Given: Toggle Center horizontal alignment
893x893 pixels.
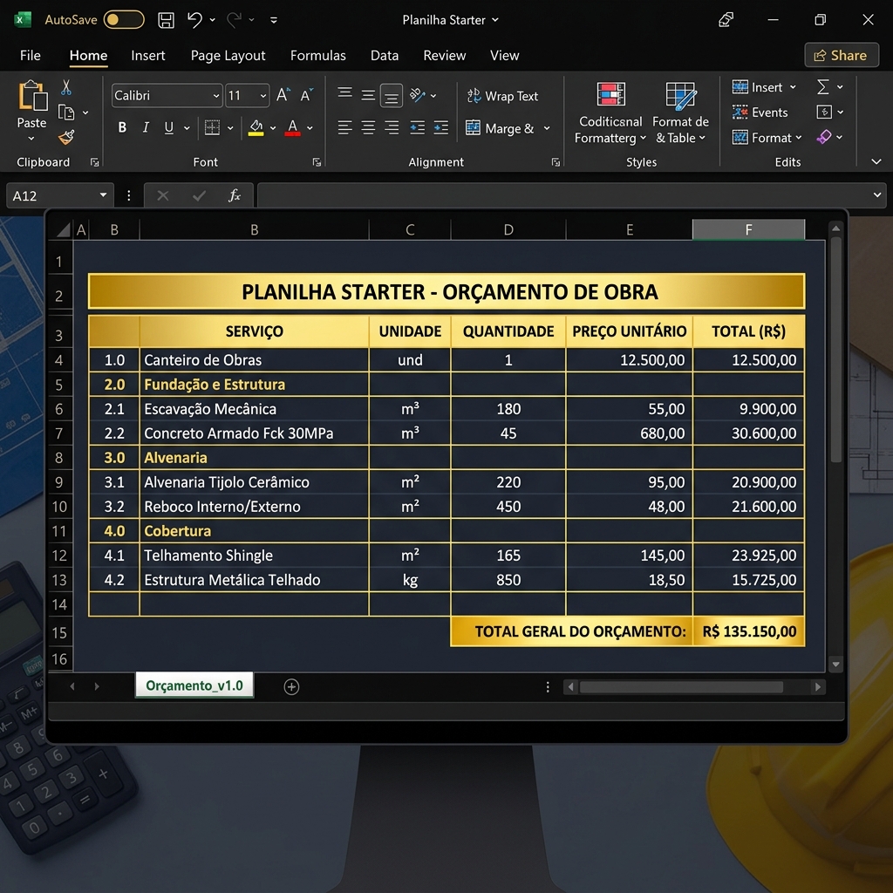Looking at the screenshot, I should tap(368, 127).
